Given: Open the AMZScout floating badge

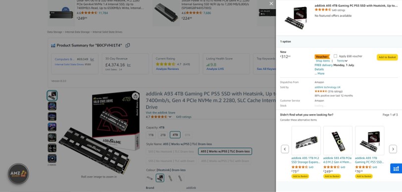Looking at the screenshot, I should click(18, 174).
